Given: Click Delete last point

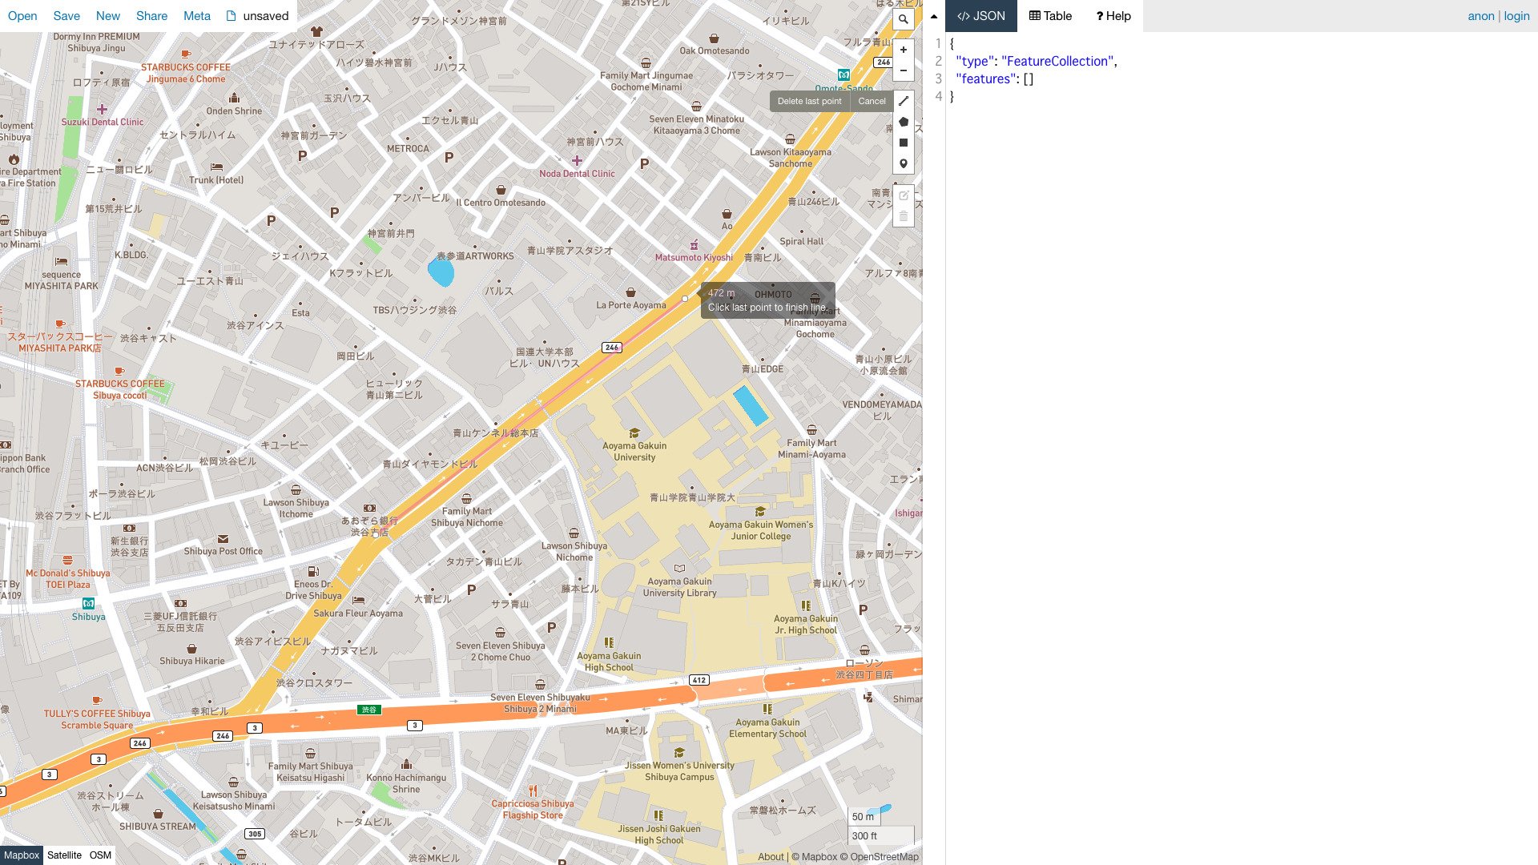Looking at the screenshot, I should (809, 102).
